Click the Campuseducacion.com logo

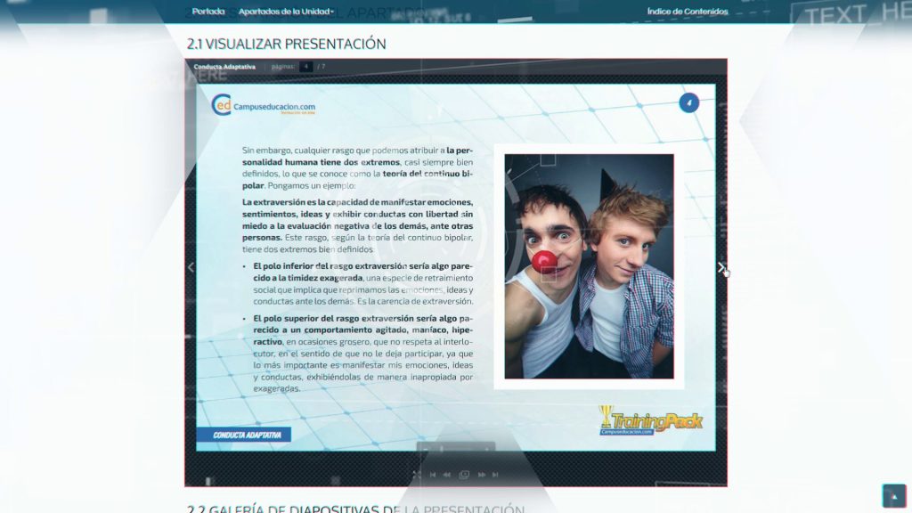pyautogui.click(x=264, y=106)
